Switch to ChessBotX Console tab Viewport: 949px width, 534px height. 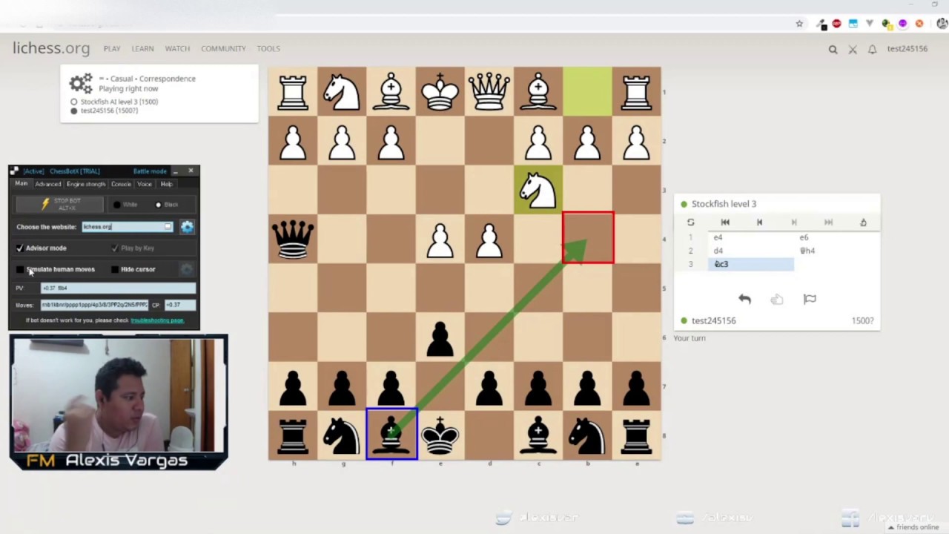(121, 184)
